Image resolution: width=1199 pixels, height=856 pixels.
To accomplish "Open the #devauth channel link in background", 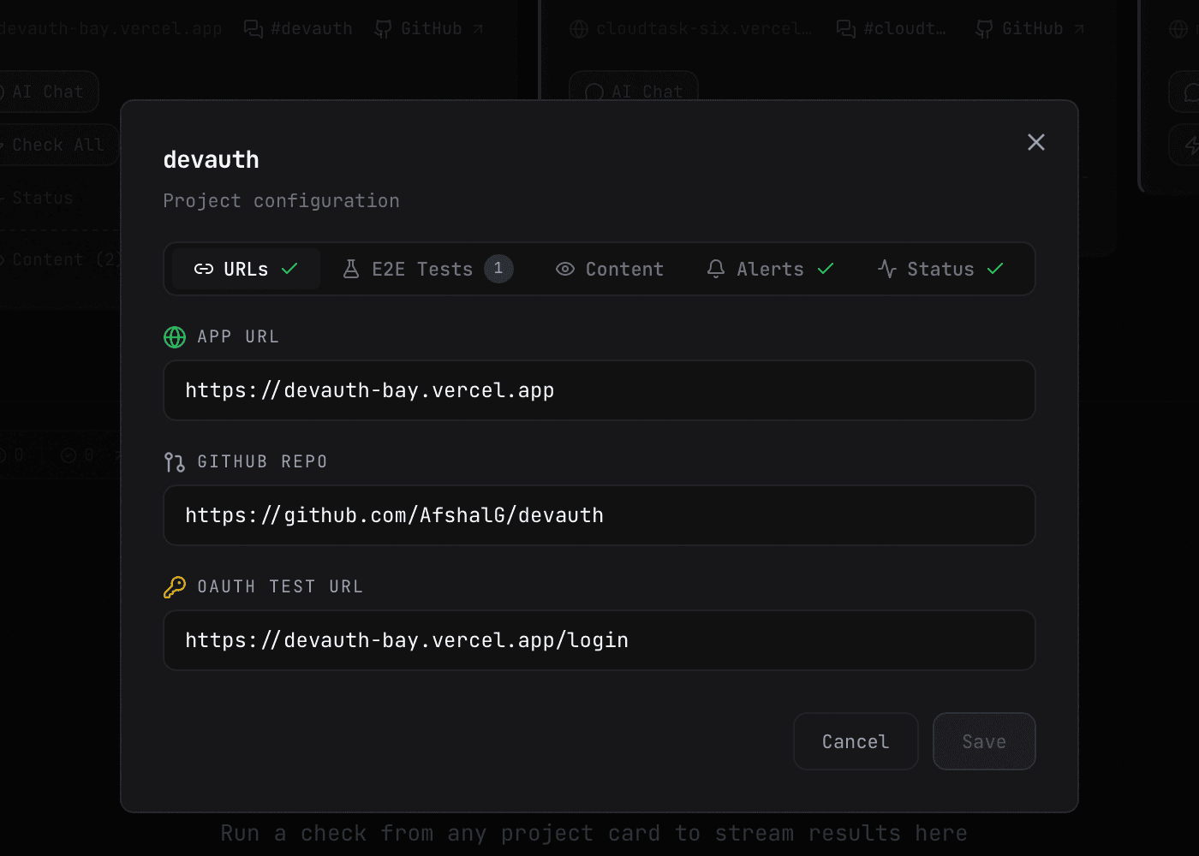I will (298, 28).
